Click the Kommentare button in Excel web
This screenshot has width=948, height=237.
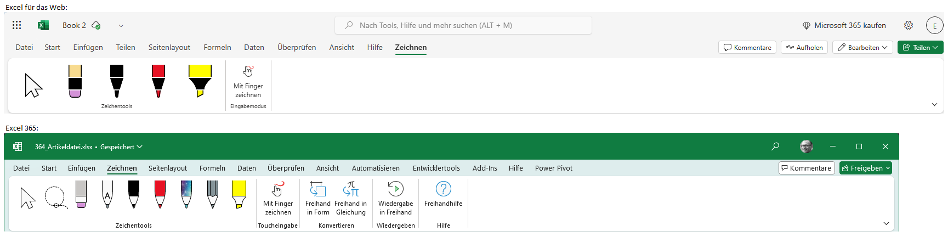click(747, 47)
